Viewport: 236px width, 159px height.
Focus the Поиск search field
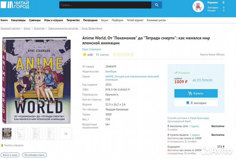pyautogui.click(x=105, y=5)
